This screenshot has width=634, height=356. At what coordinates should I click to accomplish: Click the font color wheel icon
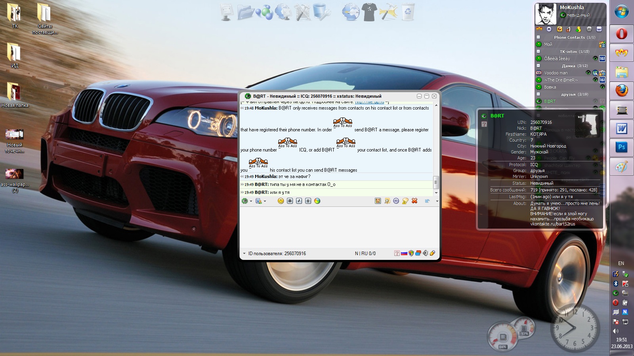tap(317, 201)
